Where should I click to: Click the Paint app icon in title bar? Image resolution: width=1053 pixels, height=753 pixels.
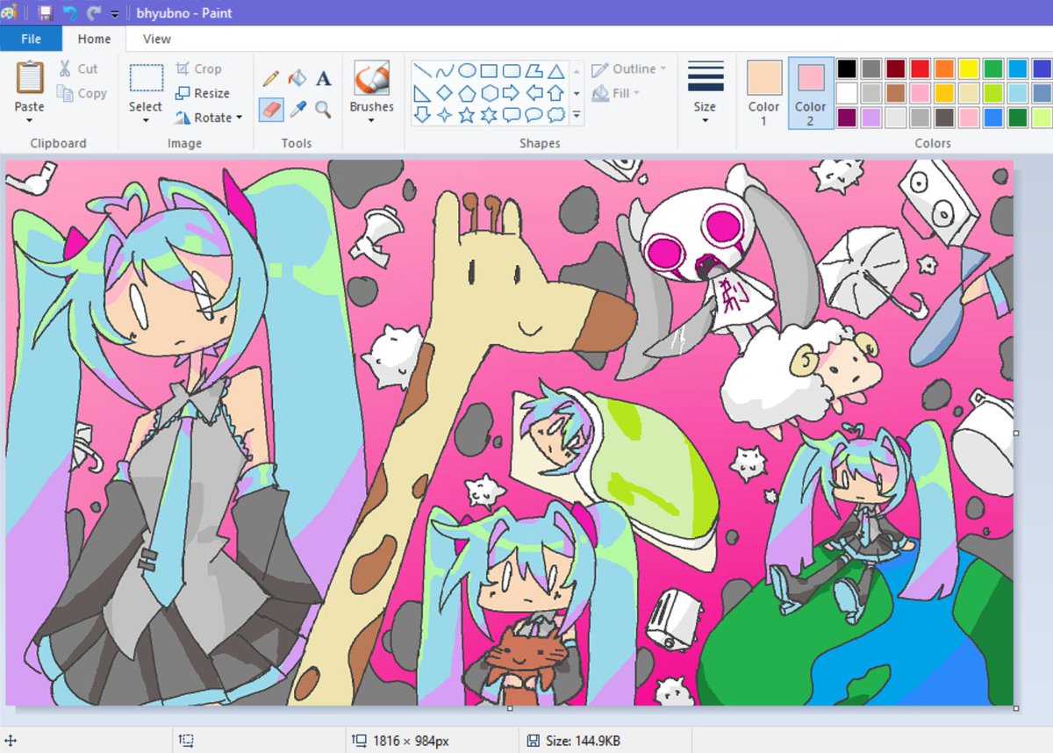(9, 13)
